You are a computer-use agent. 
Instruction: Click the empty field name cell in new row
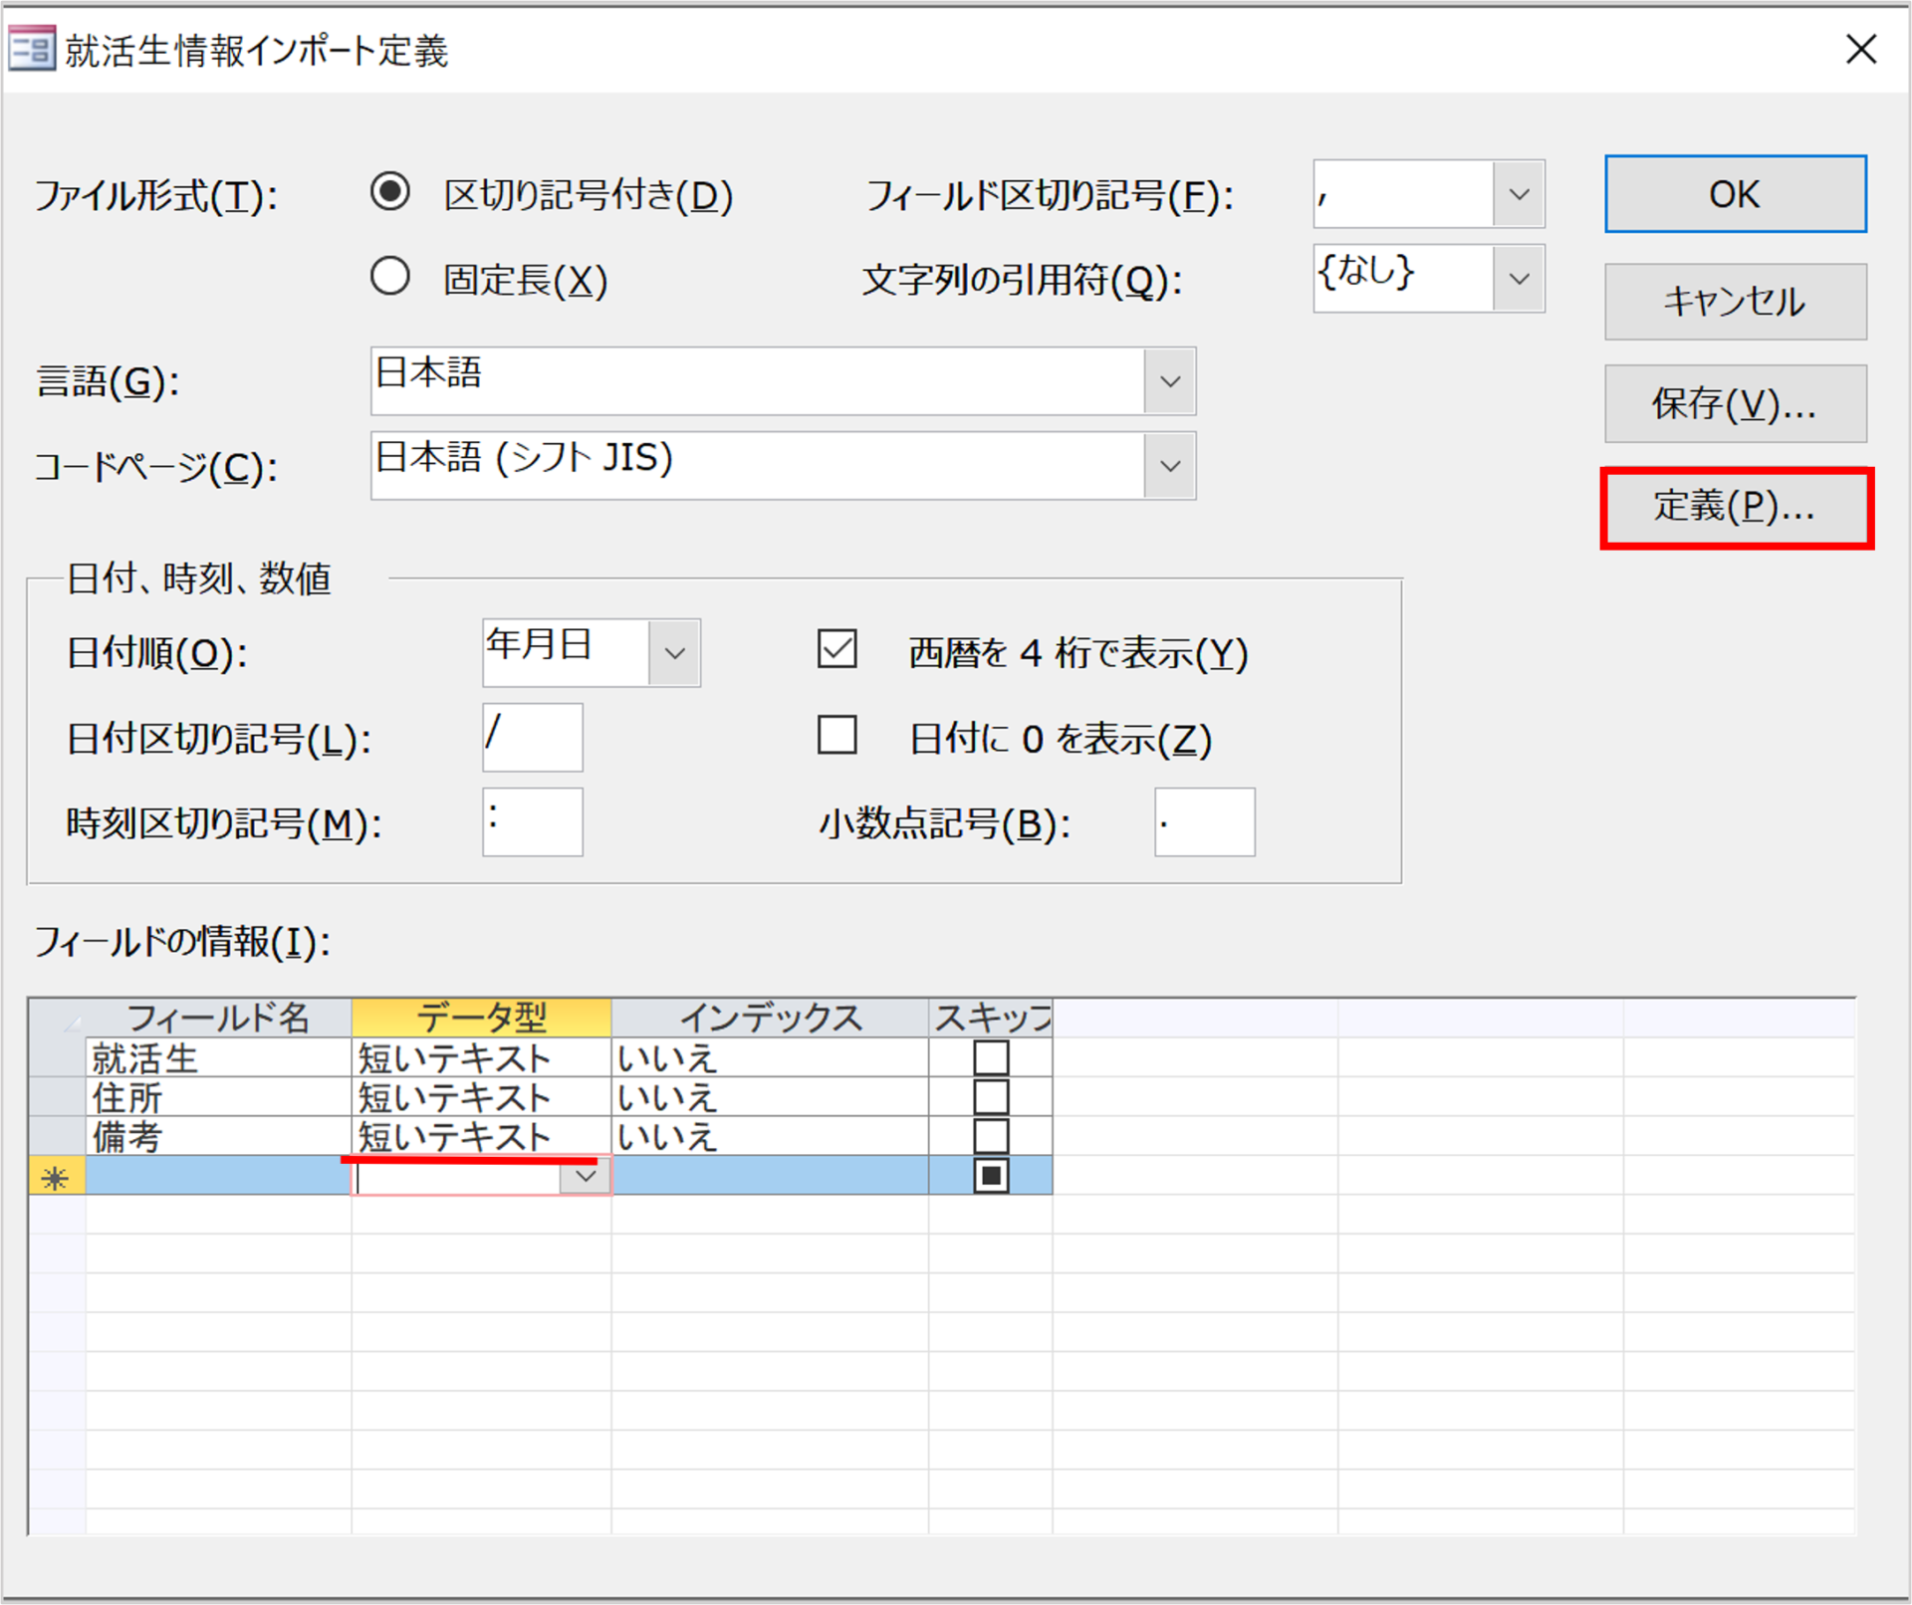pos(218,1176)
